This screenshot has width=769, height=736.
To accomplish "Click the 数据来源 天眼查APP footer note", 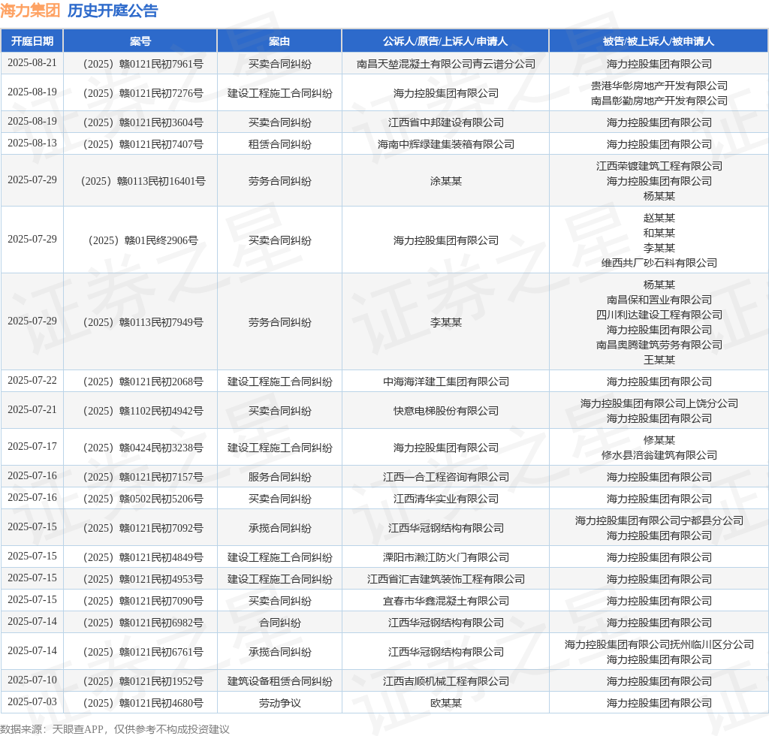I will tap(115, 730).
